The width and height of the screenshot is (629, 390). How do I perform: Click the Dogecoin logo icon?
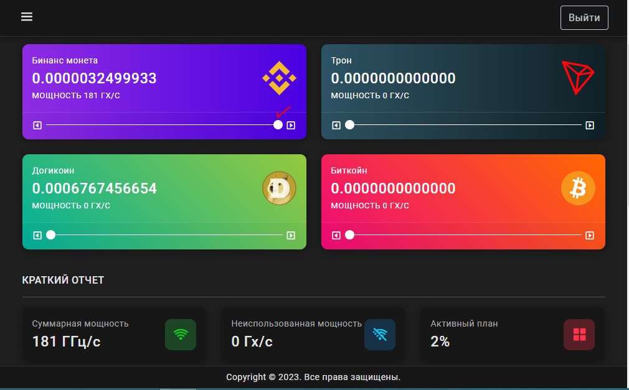(279, 188)
